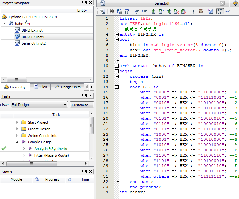Click the Tasks panel horizontal scrollbar thumb
This screenshot has width=239, height=199.
pos(32,163)
